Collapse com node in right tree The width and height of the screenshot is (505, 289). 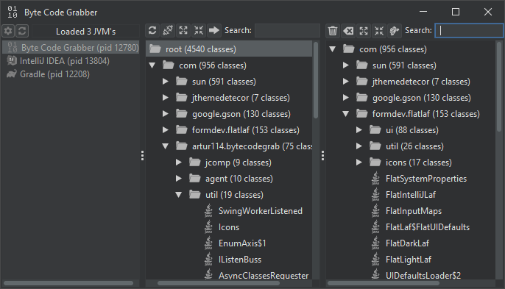coord(333,49)
